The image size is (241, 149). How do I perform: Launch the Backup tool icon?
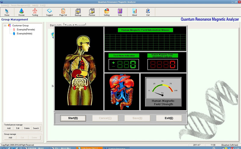click(78, 11)
